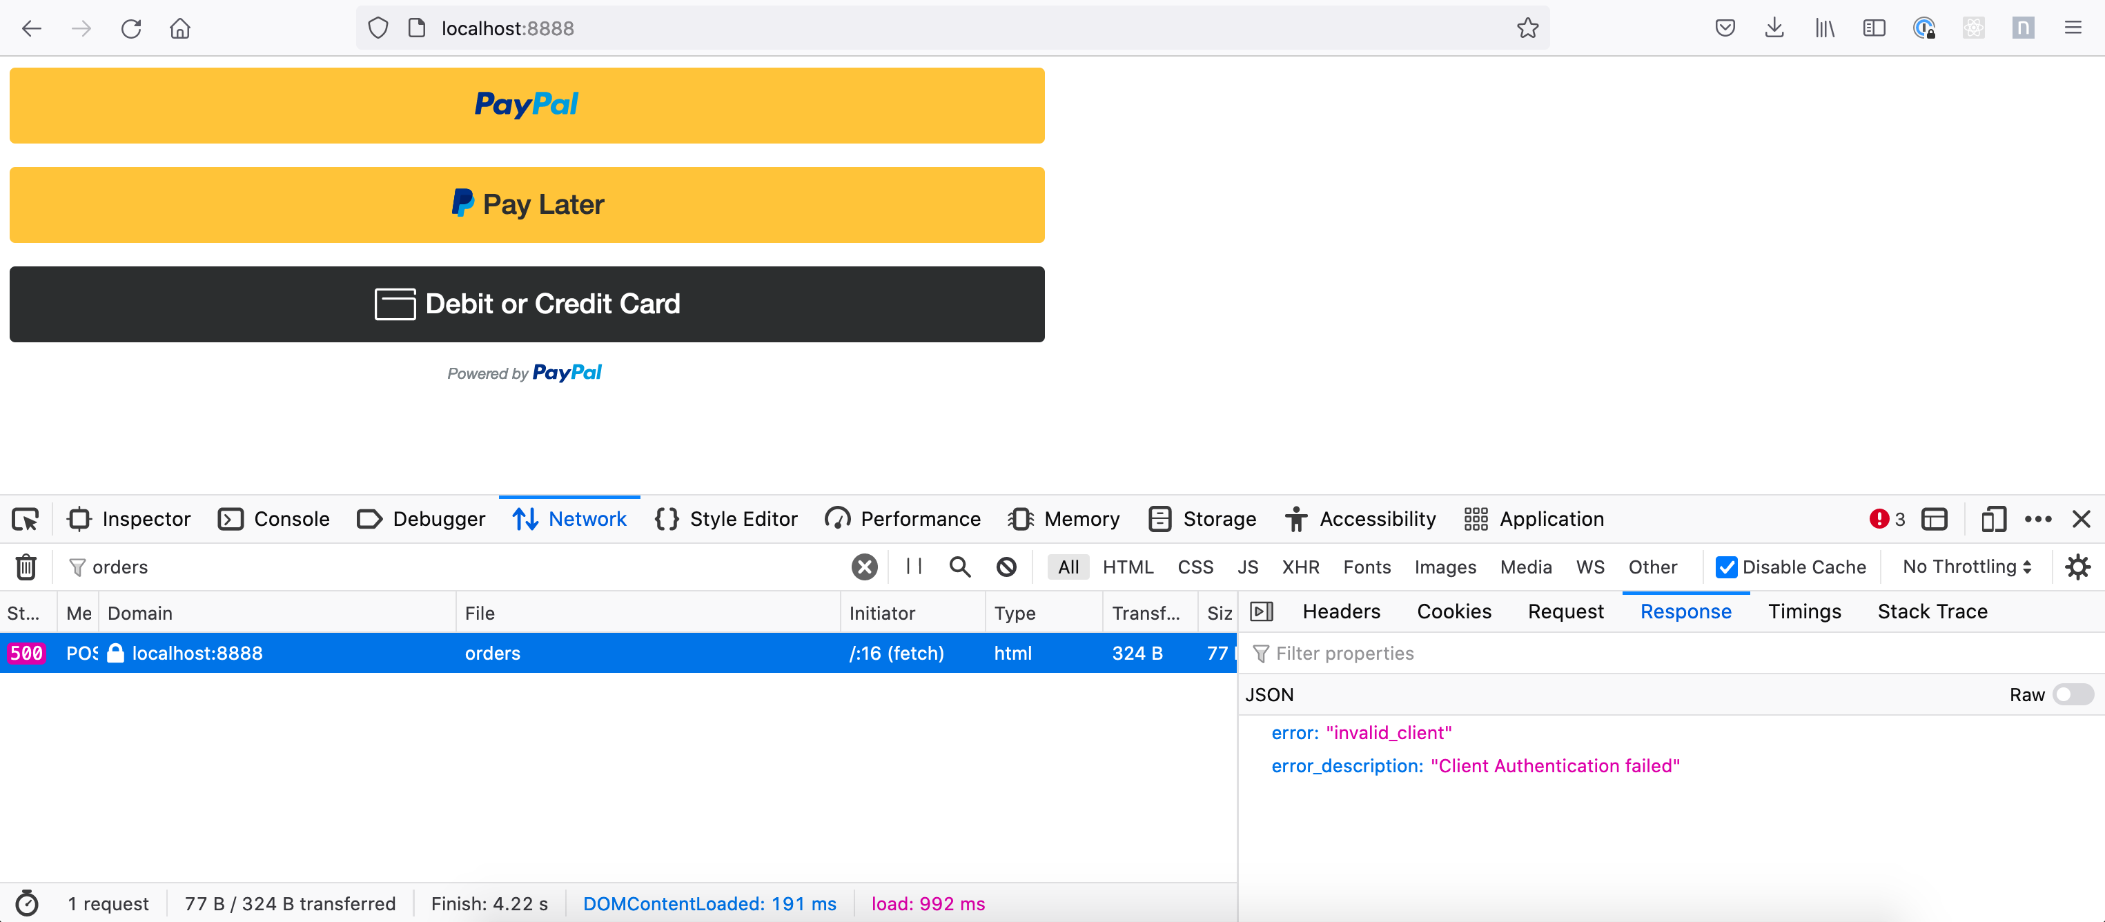
Task: Switch to the Console tab
Action: tap(274, 519)
